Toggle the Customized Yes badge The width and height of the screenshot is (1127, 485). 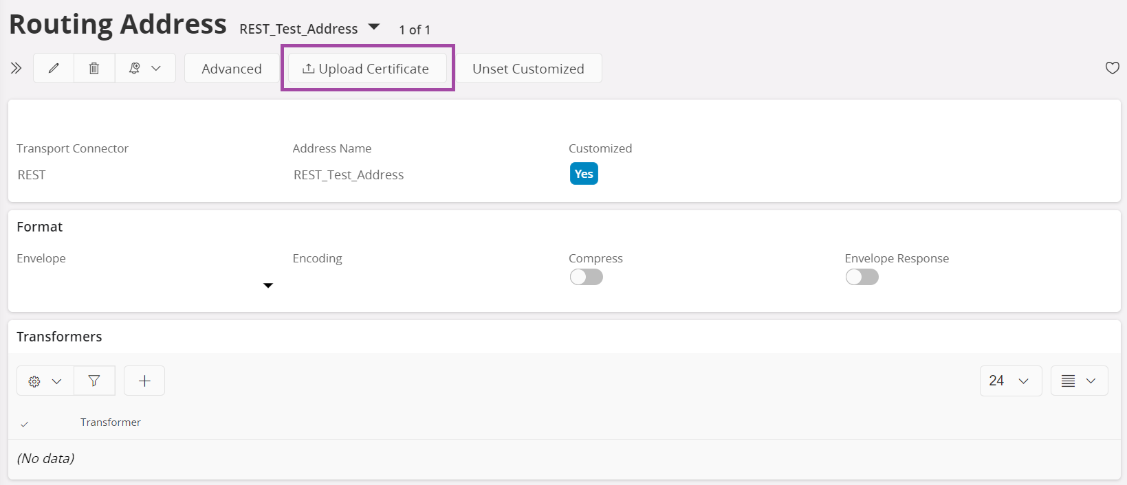[x=584, y=174]
